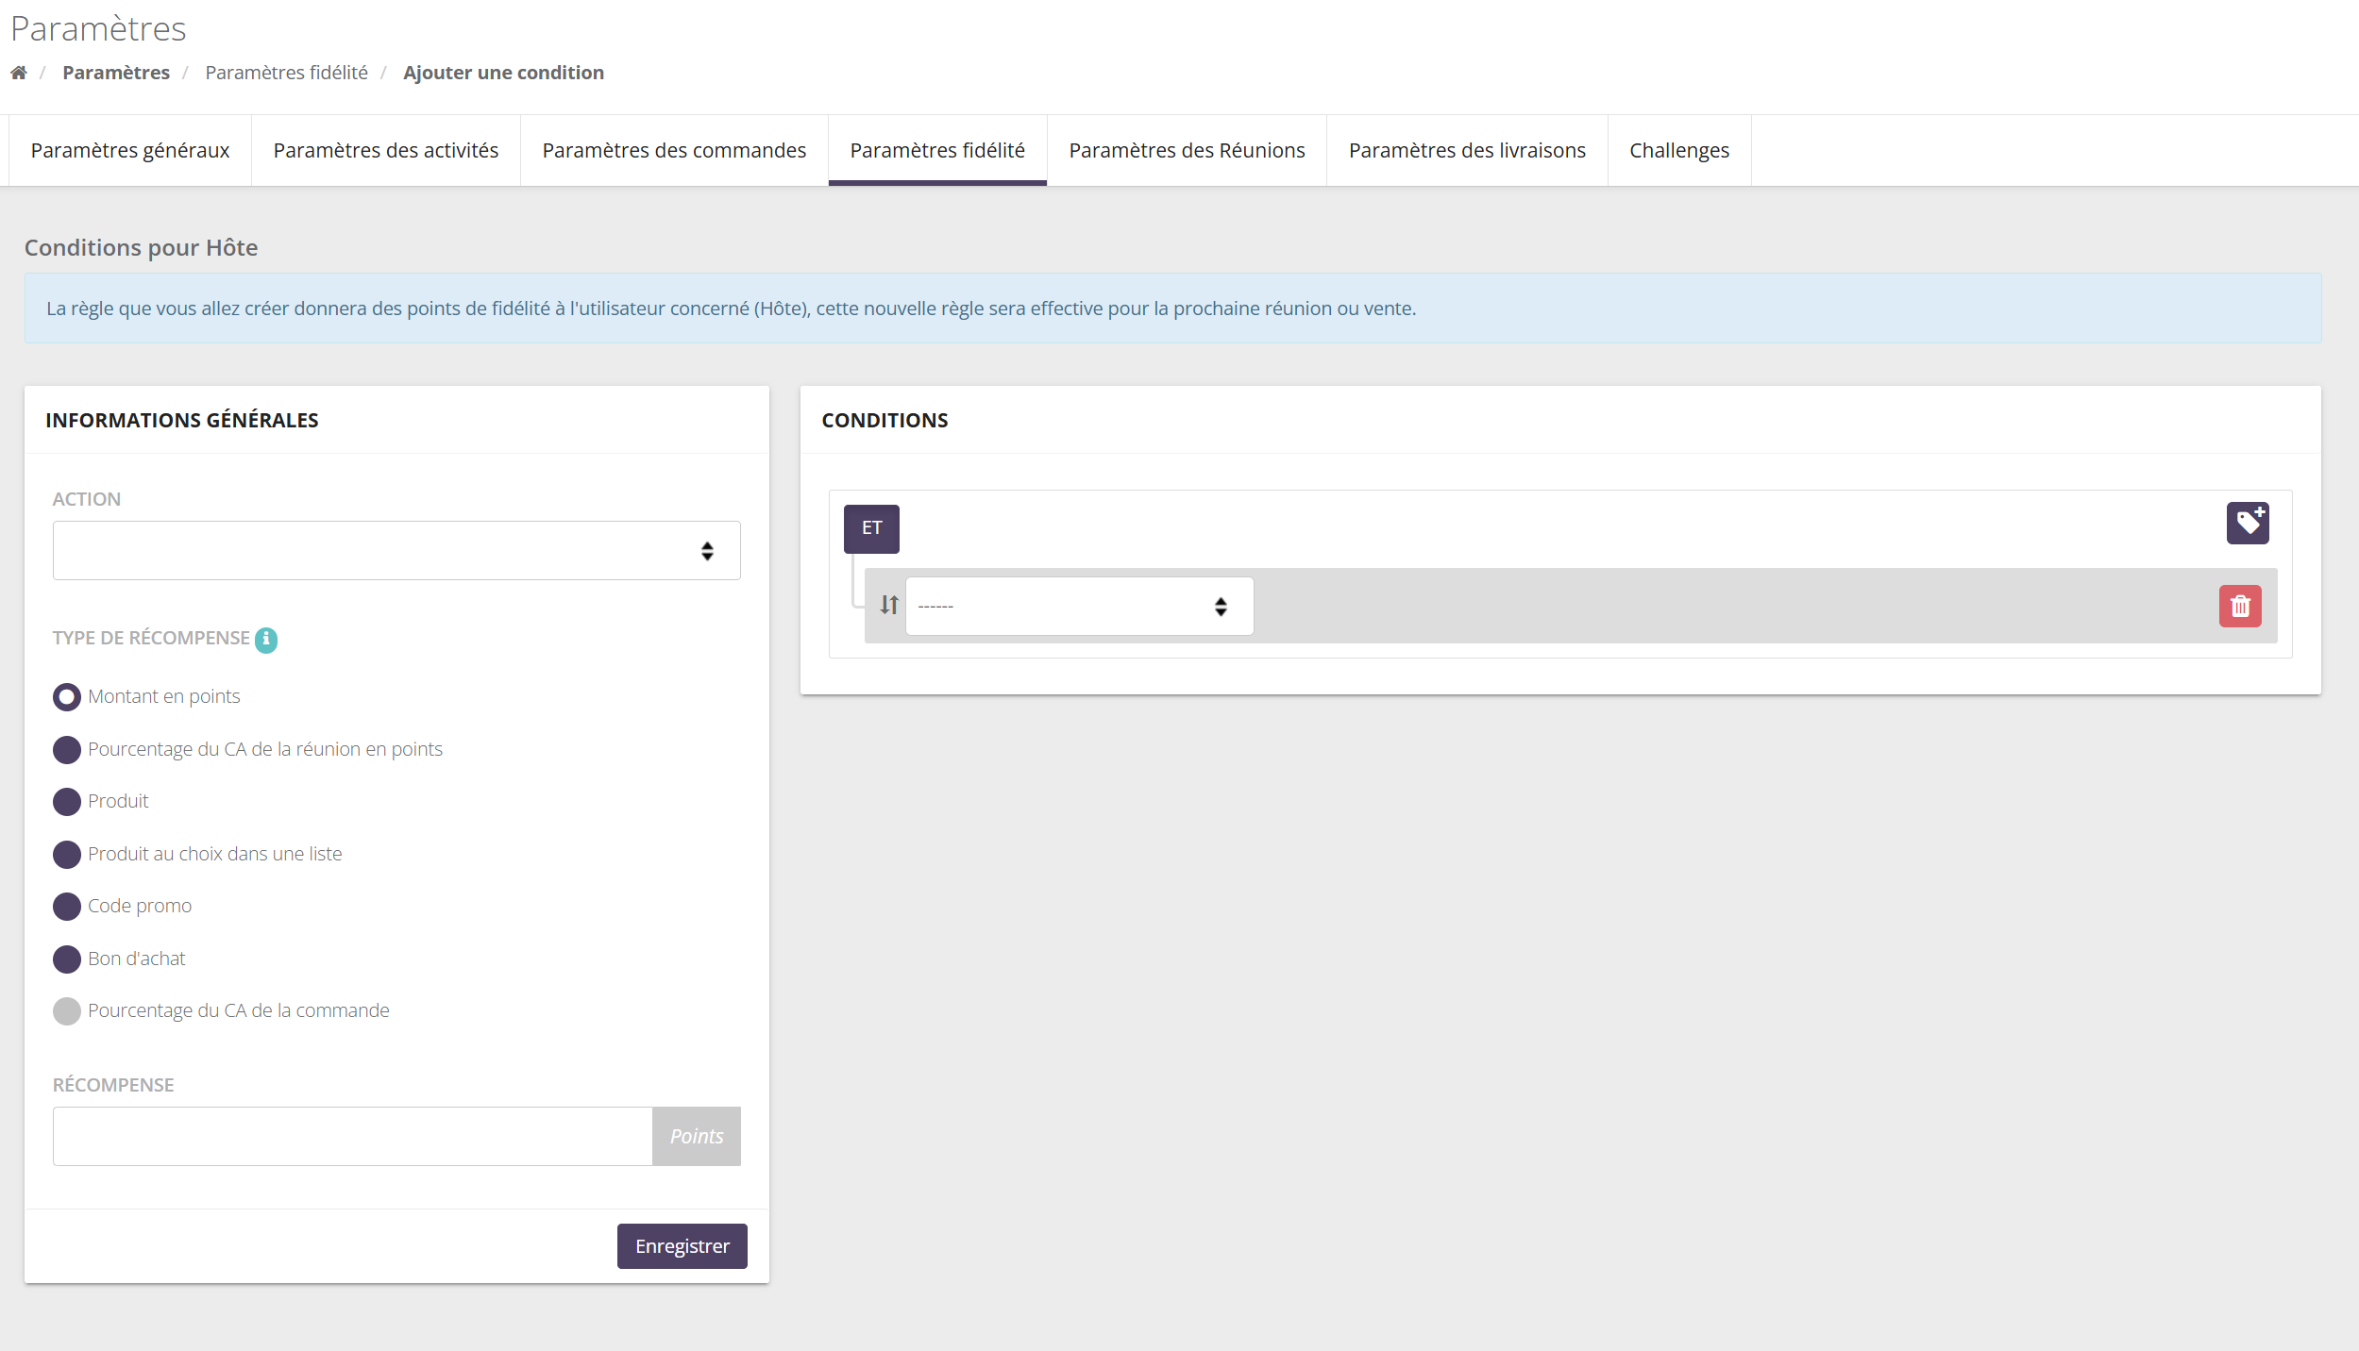Follow the Paramètres breadcrumb link
2359x1351 pixels.
(x=116, y=73)
